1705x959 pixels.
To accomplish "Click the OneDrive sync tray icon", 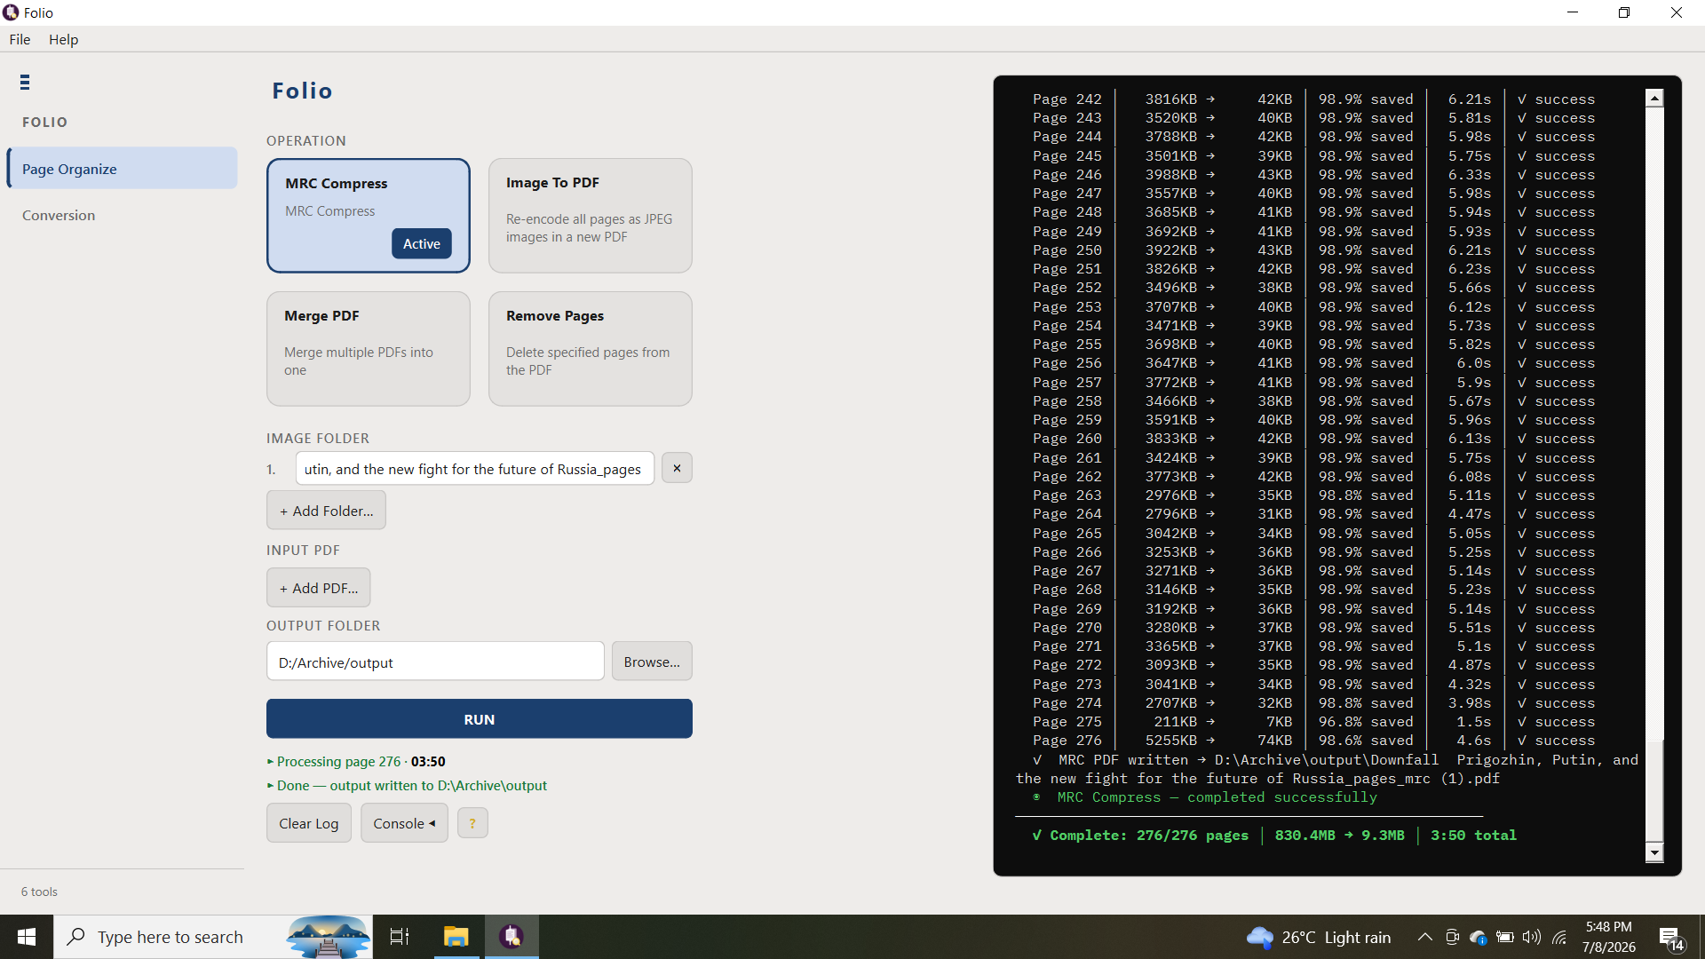I will click(1479, 937).
